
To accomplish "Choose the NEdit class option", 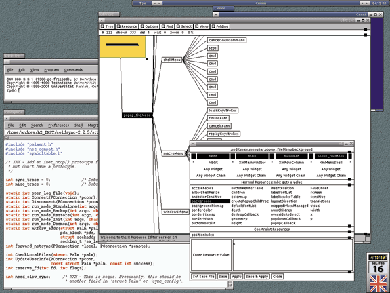I will coord(213,163).
